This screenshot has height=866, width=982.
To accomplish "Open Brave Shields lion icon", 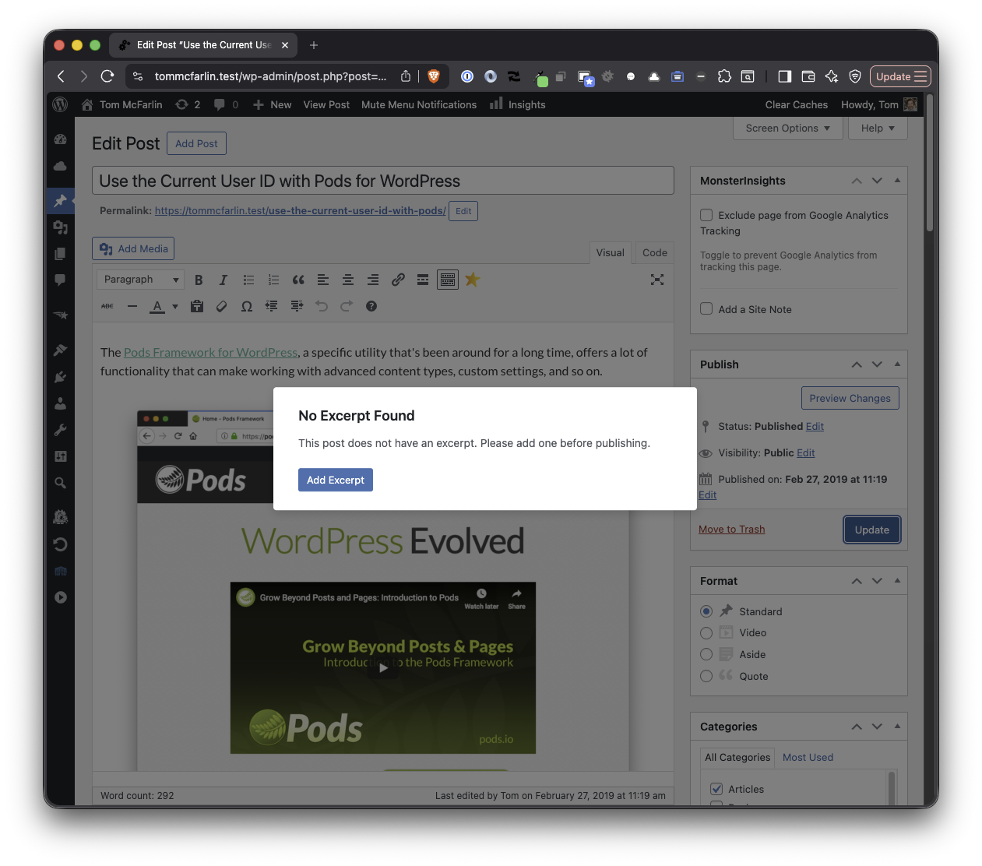I will click(434, 76).
